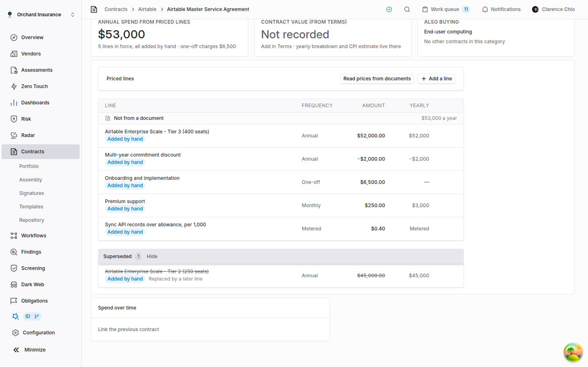Image resolution: width=588 pixels, height=367 pixels.
Task: Click the -$2,000.00 amount cell
Action: [371, 159]
